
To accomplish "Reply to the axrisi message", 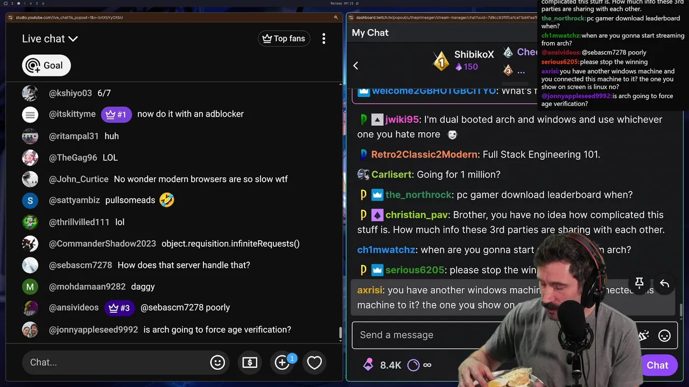I will [x=665, y=283].
